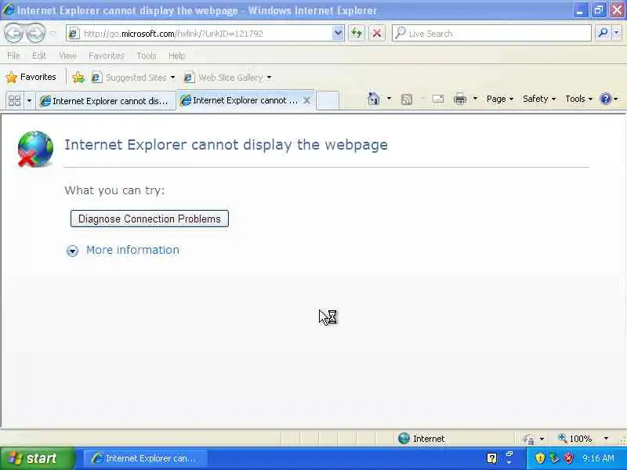Click the Internet security zone in status bar

[x=422, y=439]
